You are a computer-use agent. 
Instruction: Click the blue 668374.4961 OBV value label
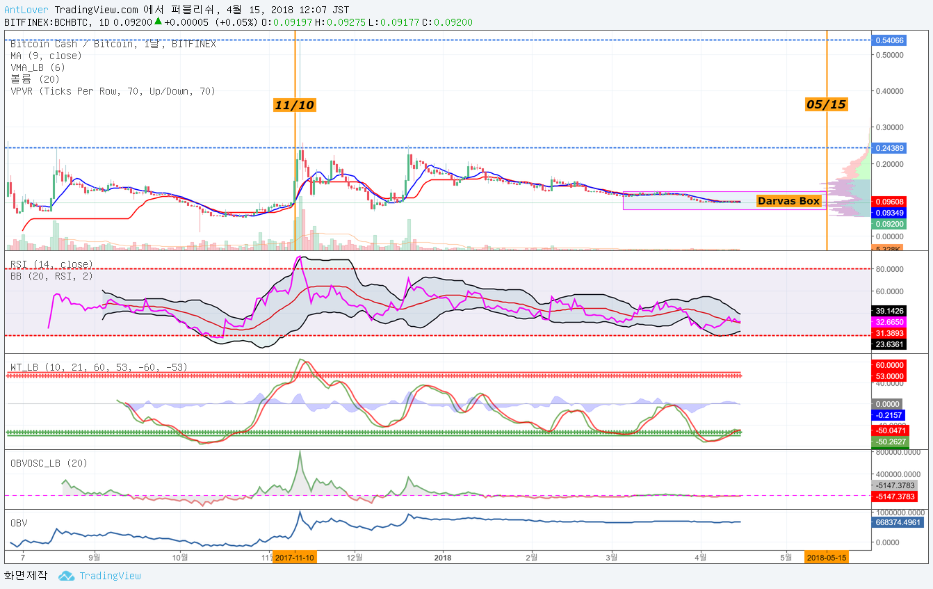898,522
